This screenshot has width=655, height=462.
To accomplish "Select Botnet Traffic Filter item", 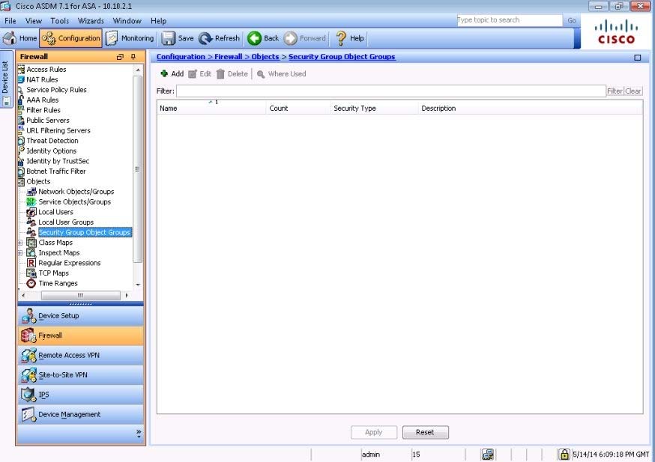I will coord(56,171).
